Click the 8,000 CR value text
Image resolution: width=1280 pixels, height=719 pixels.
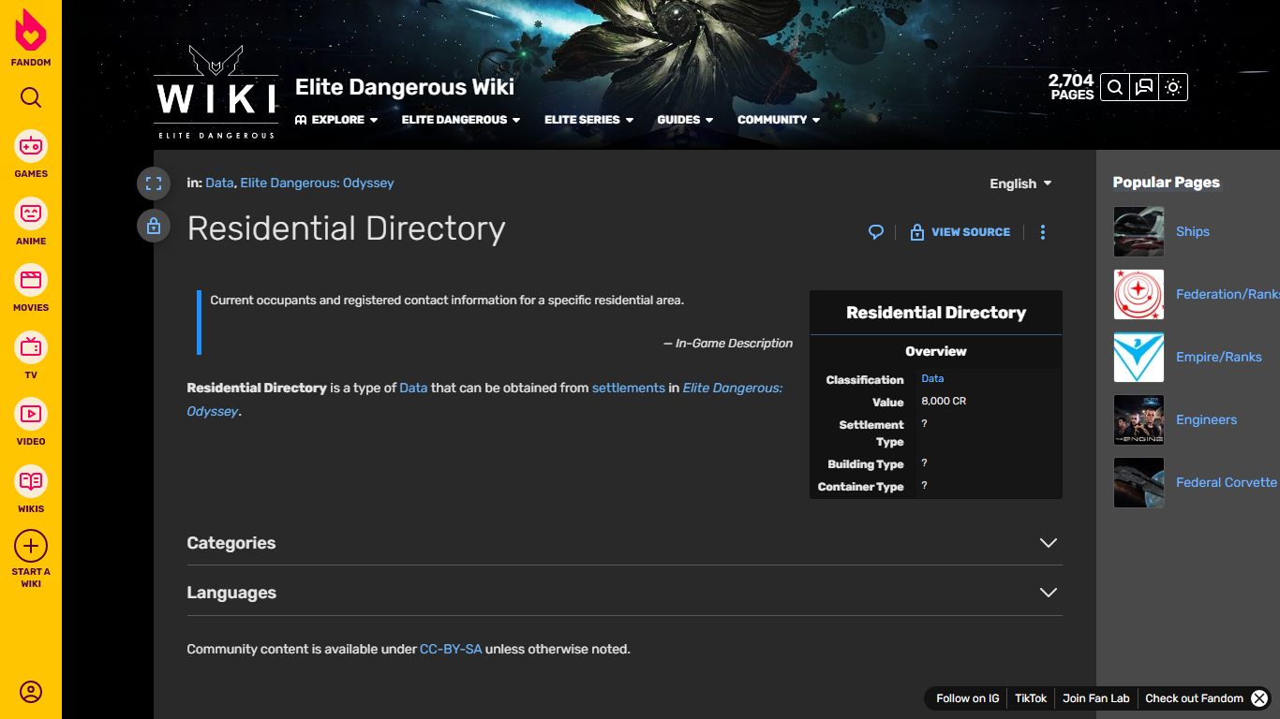944,401
